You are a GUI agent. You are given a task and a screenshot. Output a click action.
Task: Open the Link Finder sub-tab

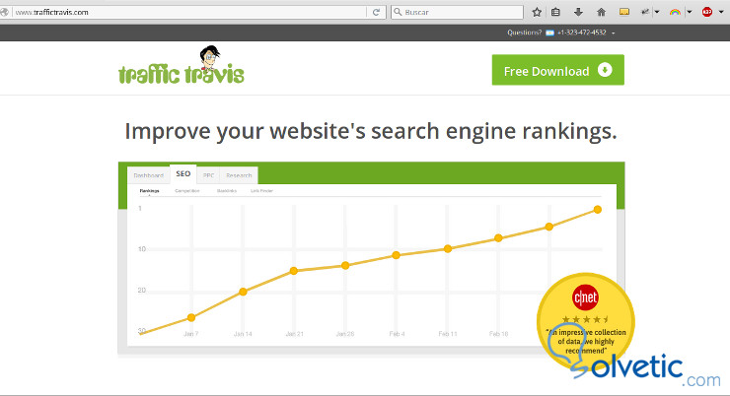pyautogui.click(x=261, y=190)
